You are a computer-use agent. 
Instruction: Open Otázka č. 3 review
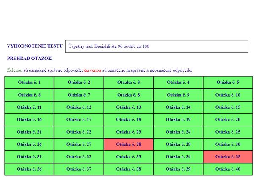[x=129, y=83]
